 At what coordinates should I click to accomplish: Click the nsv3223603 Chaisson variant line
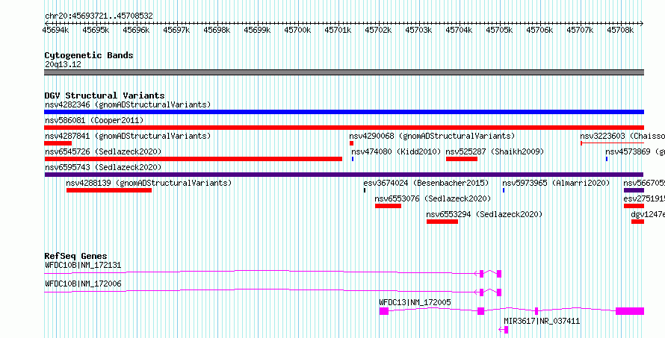pos(612,143)
